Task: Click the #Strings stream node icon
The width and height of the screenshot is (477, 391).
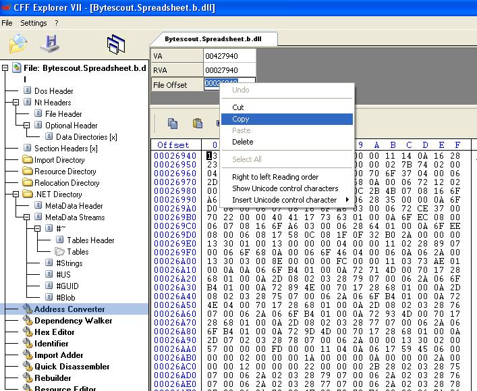Action: point(49,263)
